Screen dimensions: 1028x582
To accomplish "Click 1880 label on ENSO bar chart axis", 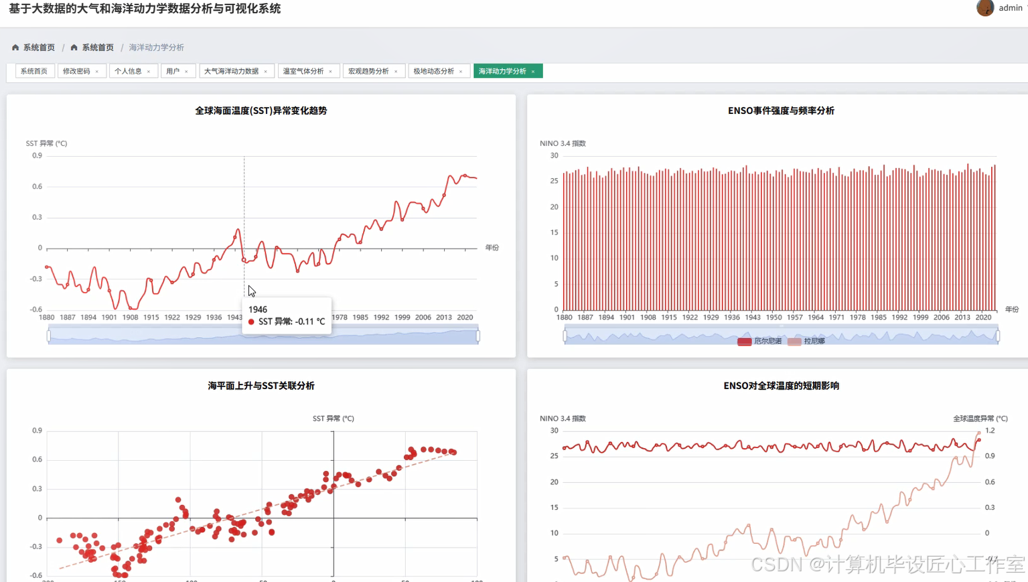I will pyautogui.click(x=565, y=317).
